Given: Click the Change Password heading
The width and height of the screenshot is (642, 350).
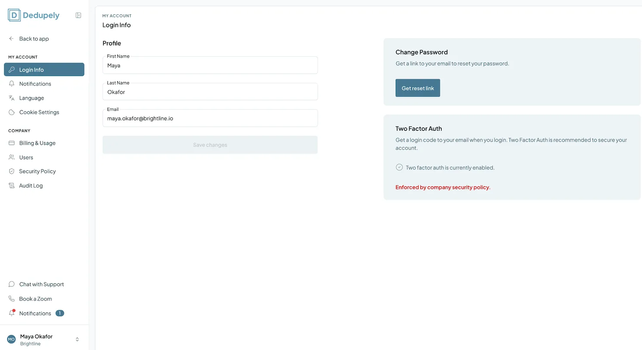Looking at the screenshot, I should (x=421, y=52).
